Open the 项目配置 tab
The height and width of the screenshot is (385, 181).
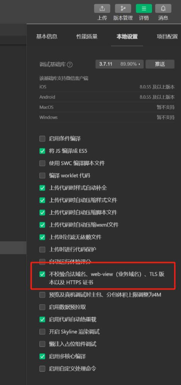(x=167, y=37)
